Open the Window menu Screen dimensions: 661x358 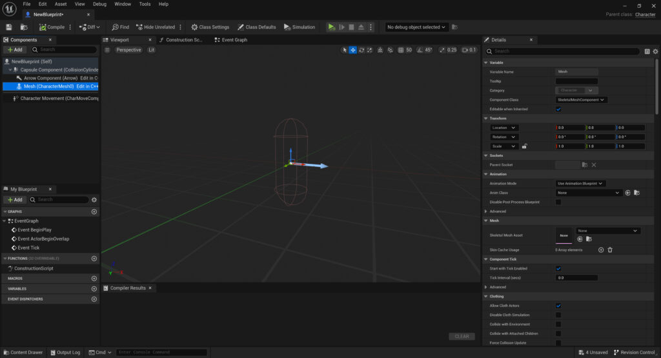click(x=123, y=4)
